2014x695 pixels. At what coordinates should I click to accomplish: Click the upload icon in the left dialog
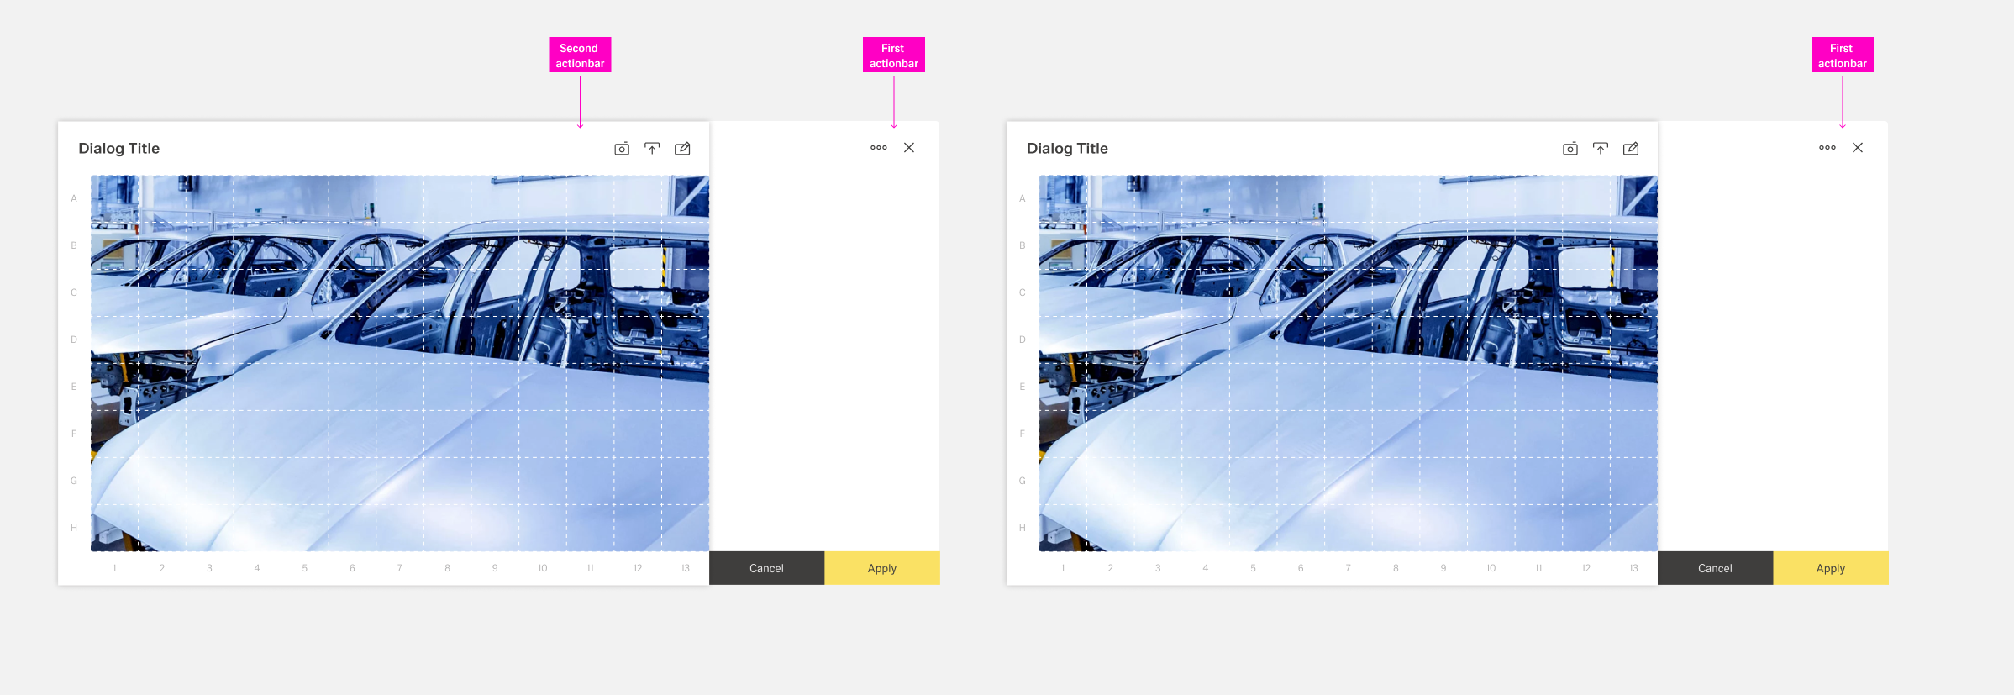tap(652, 149)
